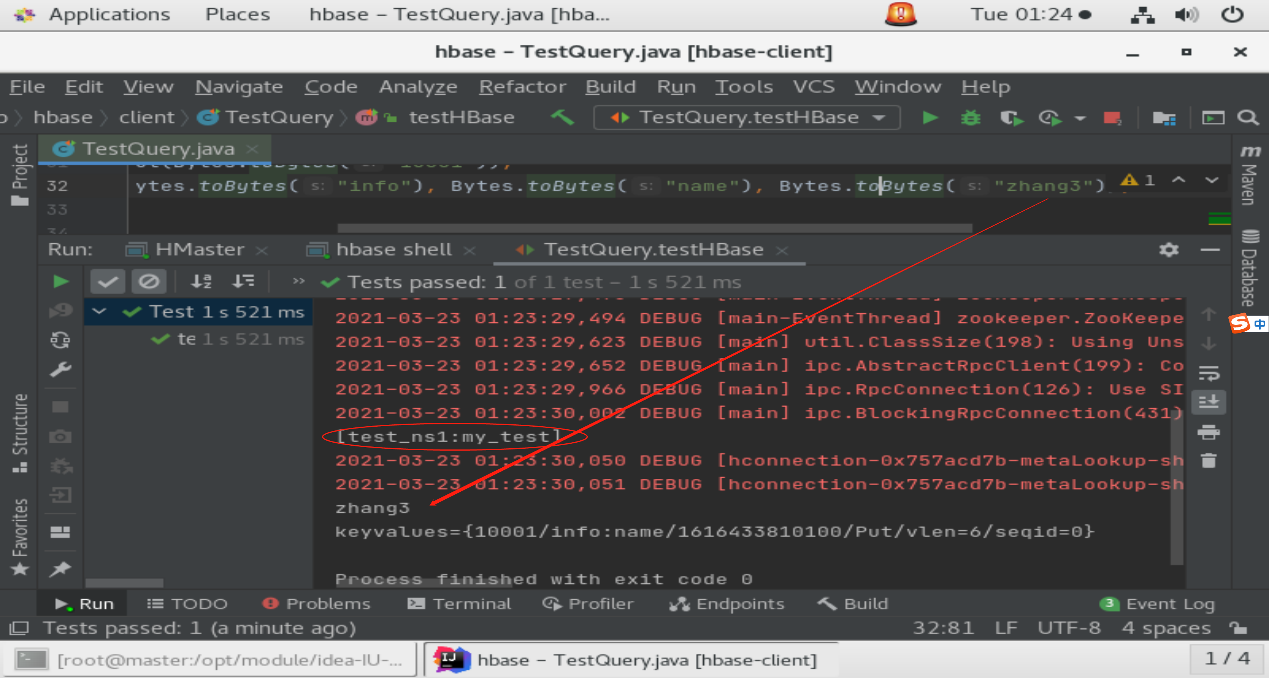Click the red Stop icon in the toolbar
The image size is (1269, 678).
click(1112, 118)
